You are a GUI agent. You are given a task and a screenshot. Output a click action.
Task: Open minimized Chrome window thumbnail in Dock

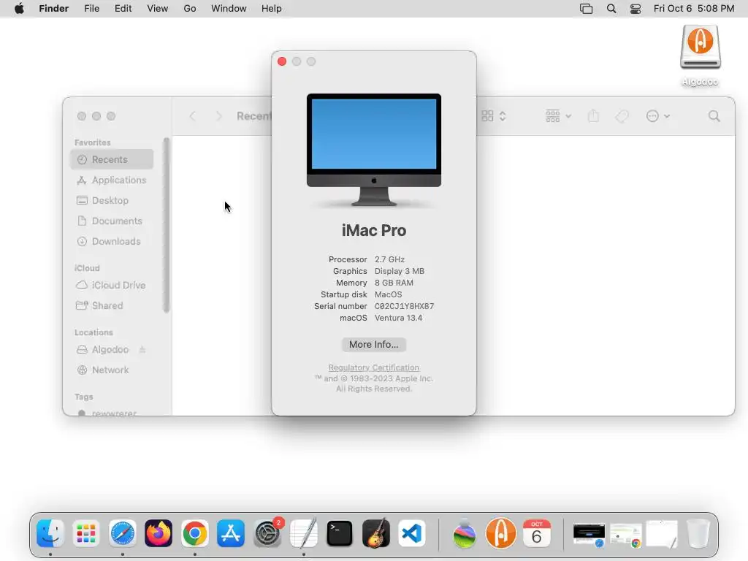626,535
